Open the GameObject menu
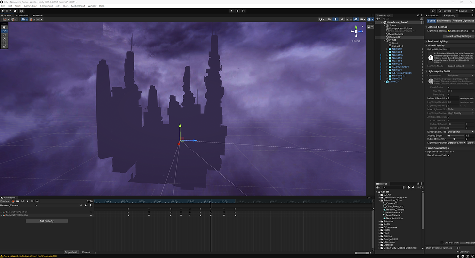475x258 pixels. (x=31, y=6)
